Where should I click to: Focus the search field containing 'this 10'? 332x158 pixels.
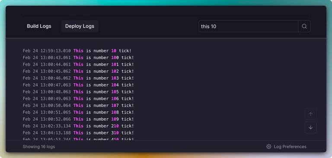click(248, 26)
